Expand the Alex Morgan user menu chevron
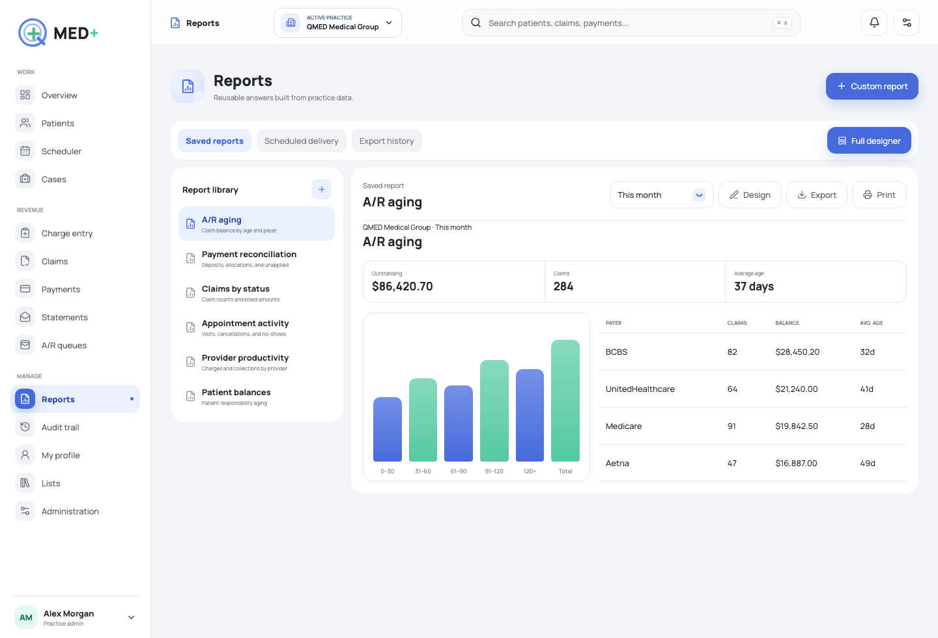The width and height of the screenshot is (938, 638). 131,617
